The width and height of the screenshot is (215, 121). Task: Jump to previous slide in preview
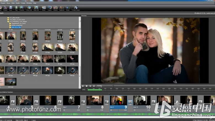(90, 86)
